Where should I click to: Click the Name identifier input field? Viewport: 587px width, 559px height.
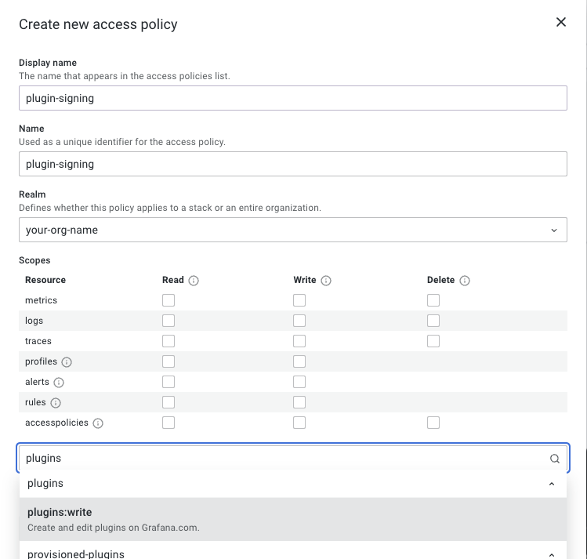tap(292, 164)
